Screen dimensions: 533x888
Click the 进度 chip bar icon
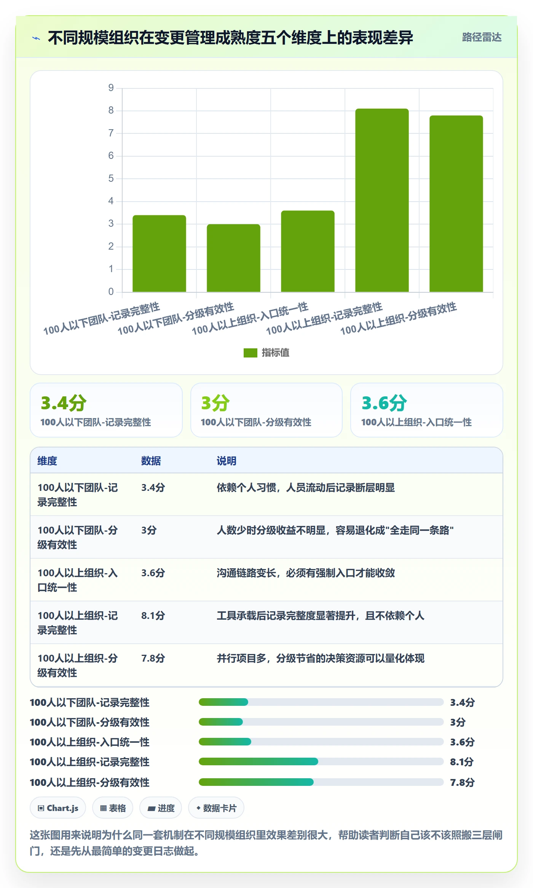coord(152,808)
